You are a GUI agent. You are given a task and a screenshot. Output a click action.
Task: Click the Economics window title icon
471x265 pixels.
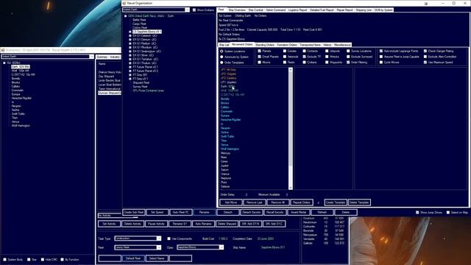point(3,50)
